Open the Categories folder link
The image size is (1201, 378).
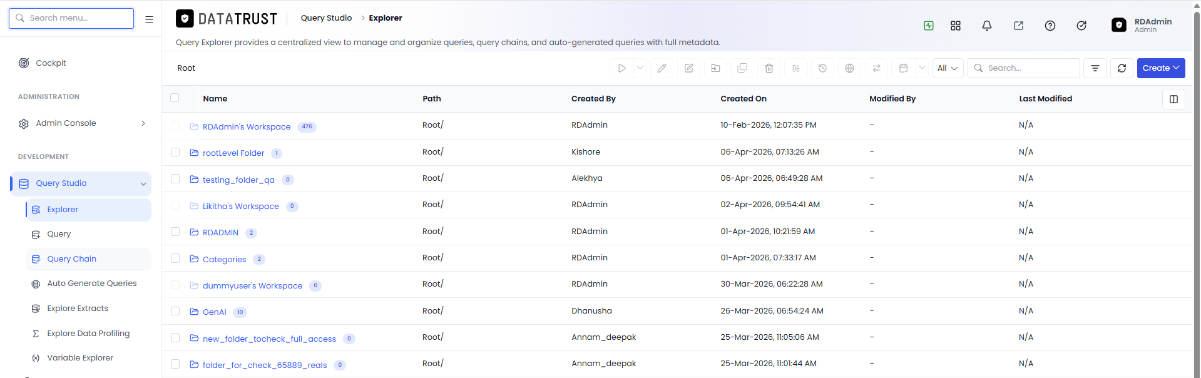pos(224,259)
